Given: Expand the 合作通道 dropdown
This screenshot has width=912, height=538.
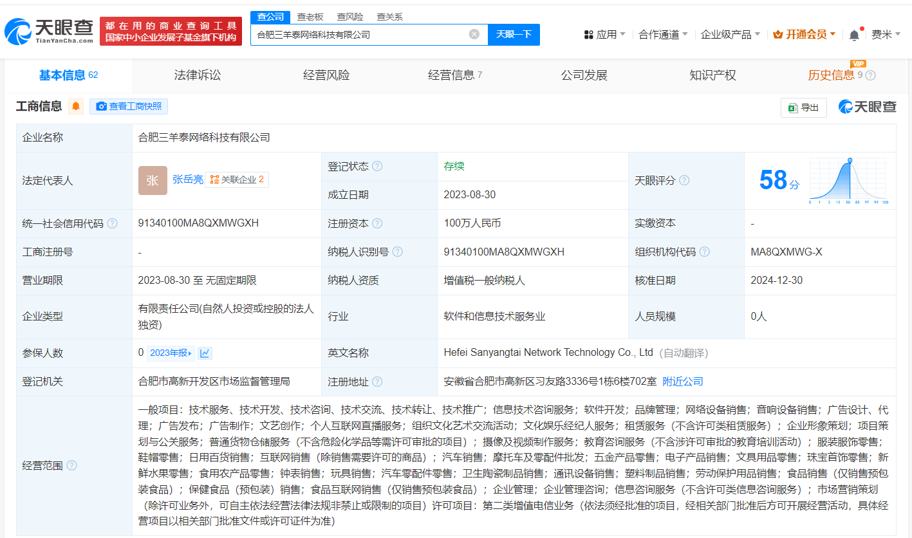Looking at the screenshot, I should click(663, 34).
